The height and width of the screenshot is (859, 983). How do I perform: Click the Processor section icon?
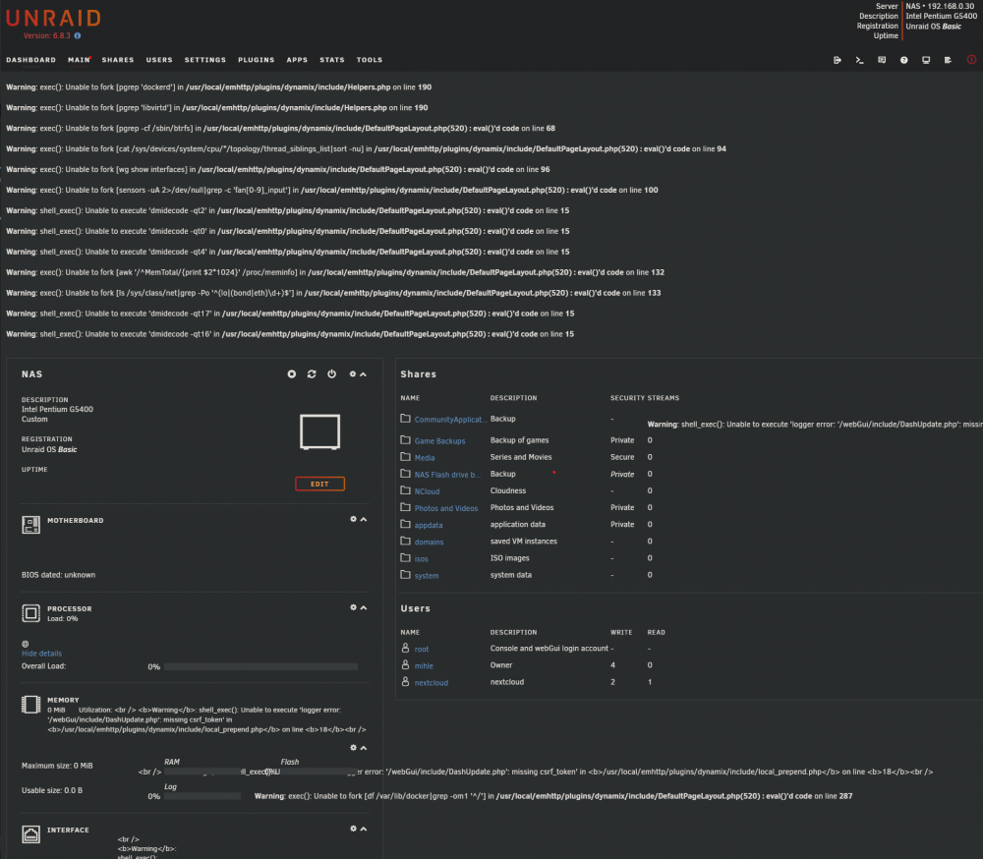point(30,613)
